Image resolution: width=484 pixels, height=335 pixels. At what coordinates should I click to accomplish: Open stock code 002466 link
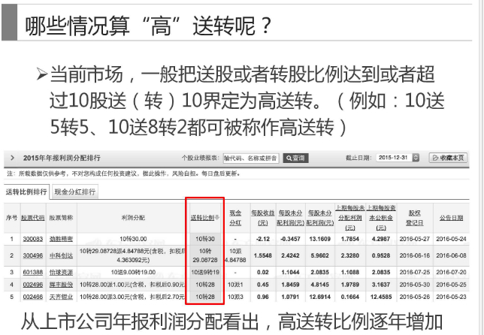click(x=33, y=297)
